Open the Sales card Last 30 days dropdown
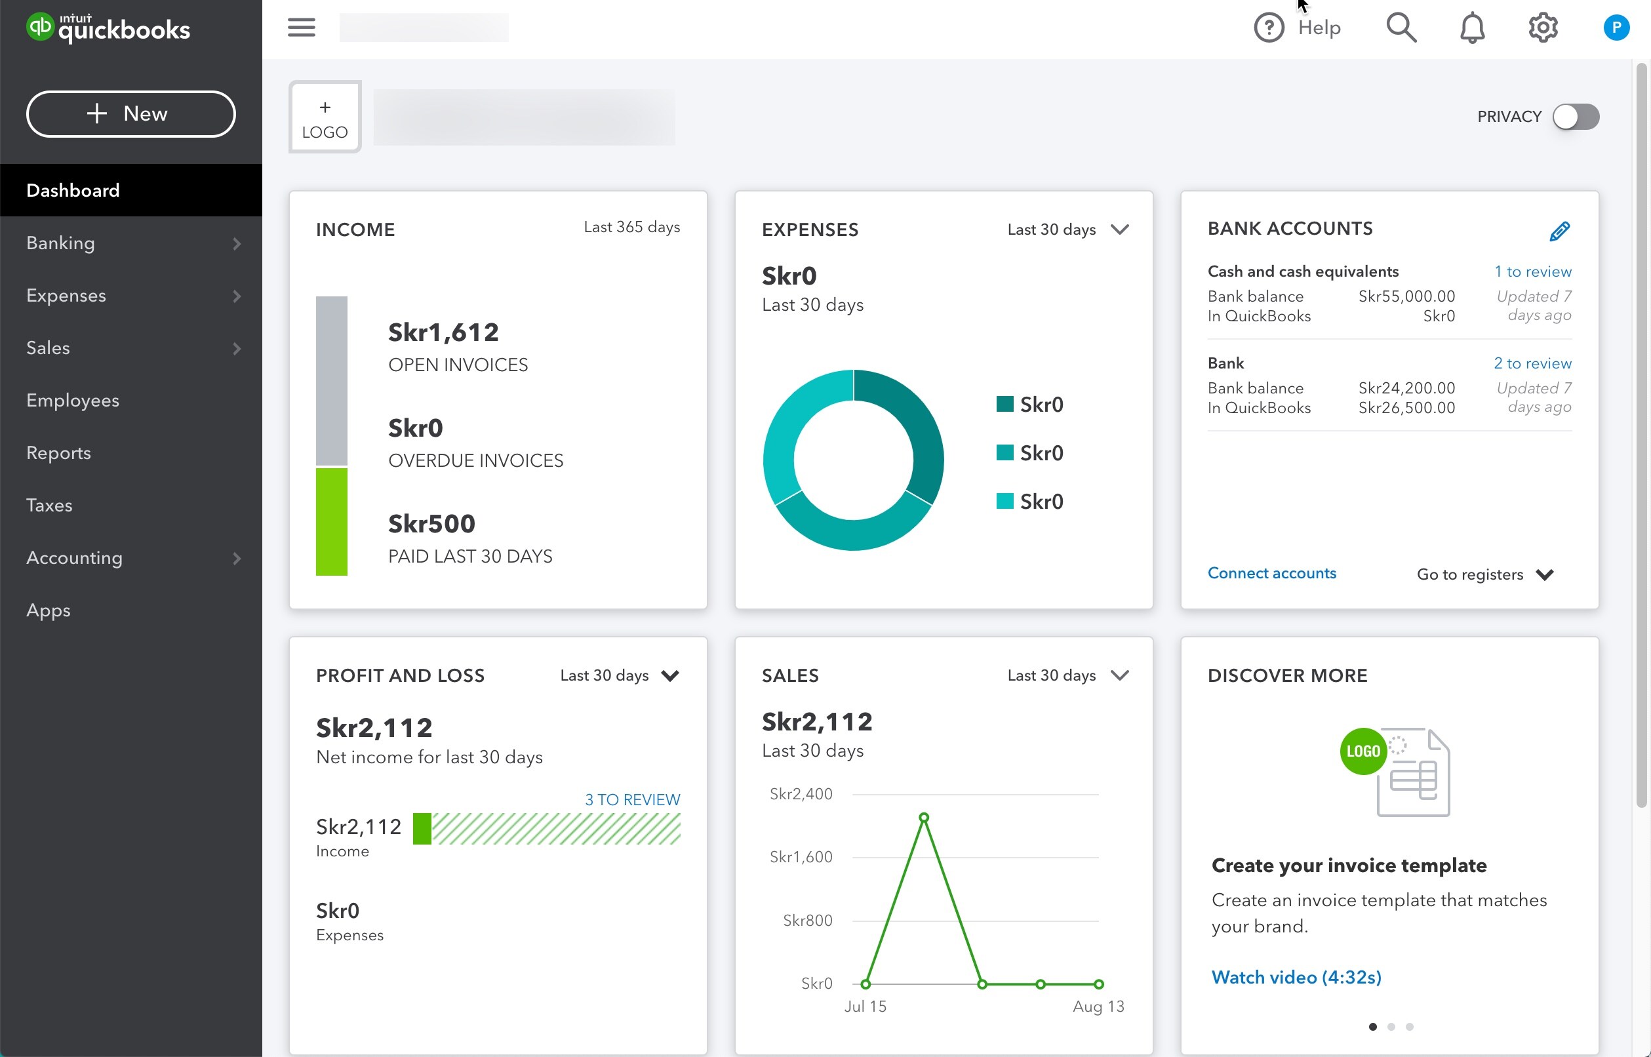 click(x=1067, y=675)
